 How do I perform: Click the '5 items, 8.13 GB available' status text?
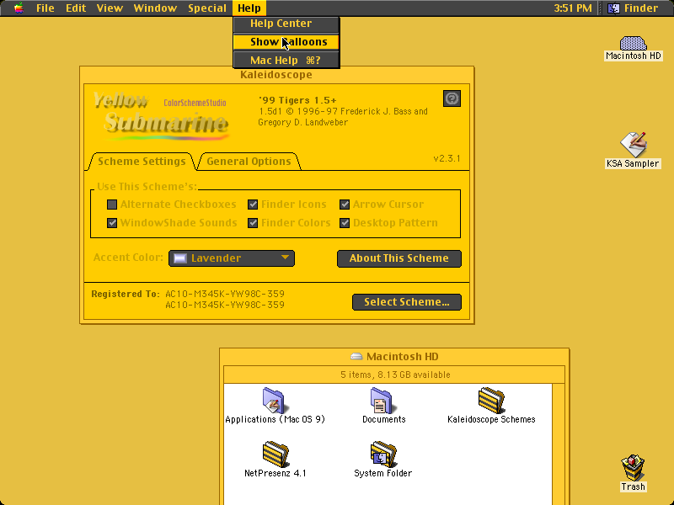[x=395, y=375]
